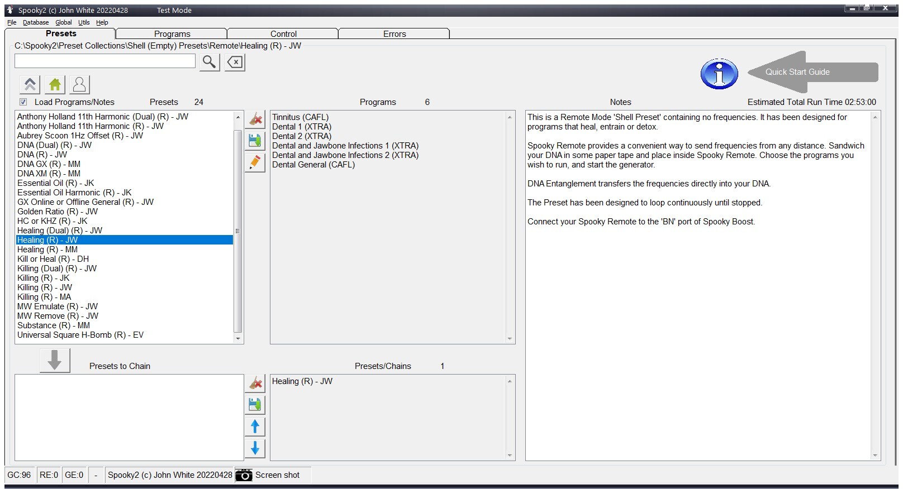
Task: Open the Control tab
Action: pos(283,34)
